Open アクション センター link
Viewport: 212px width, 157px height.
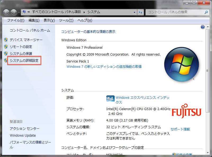click(x=24, y=128)
